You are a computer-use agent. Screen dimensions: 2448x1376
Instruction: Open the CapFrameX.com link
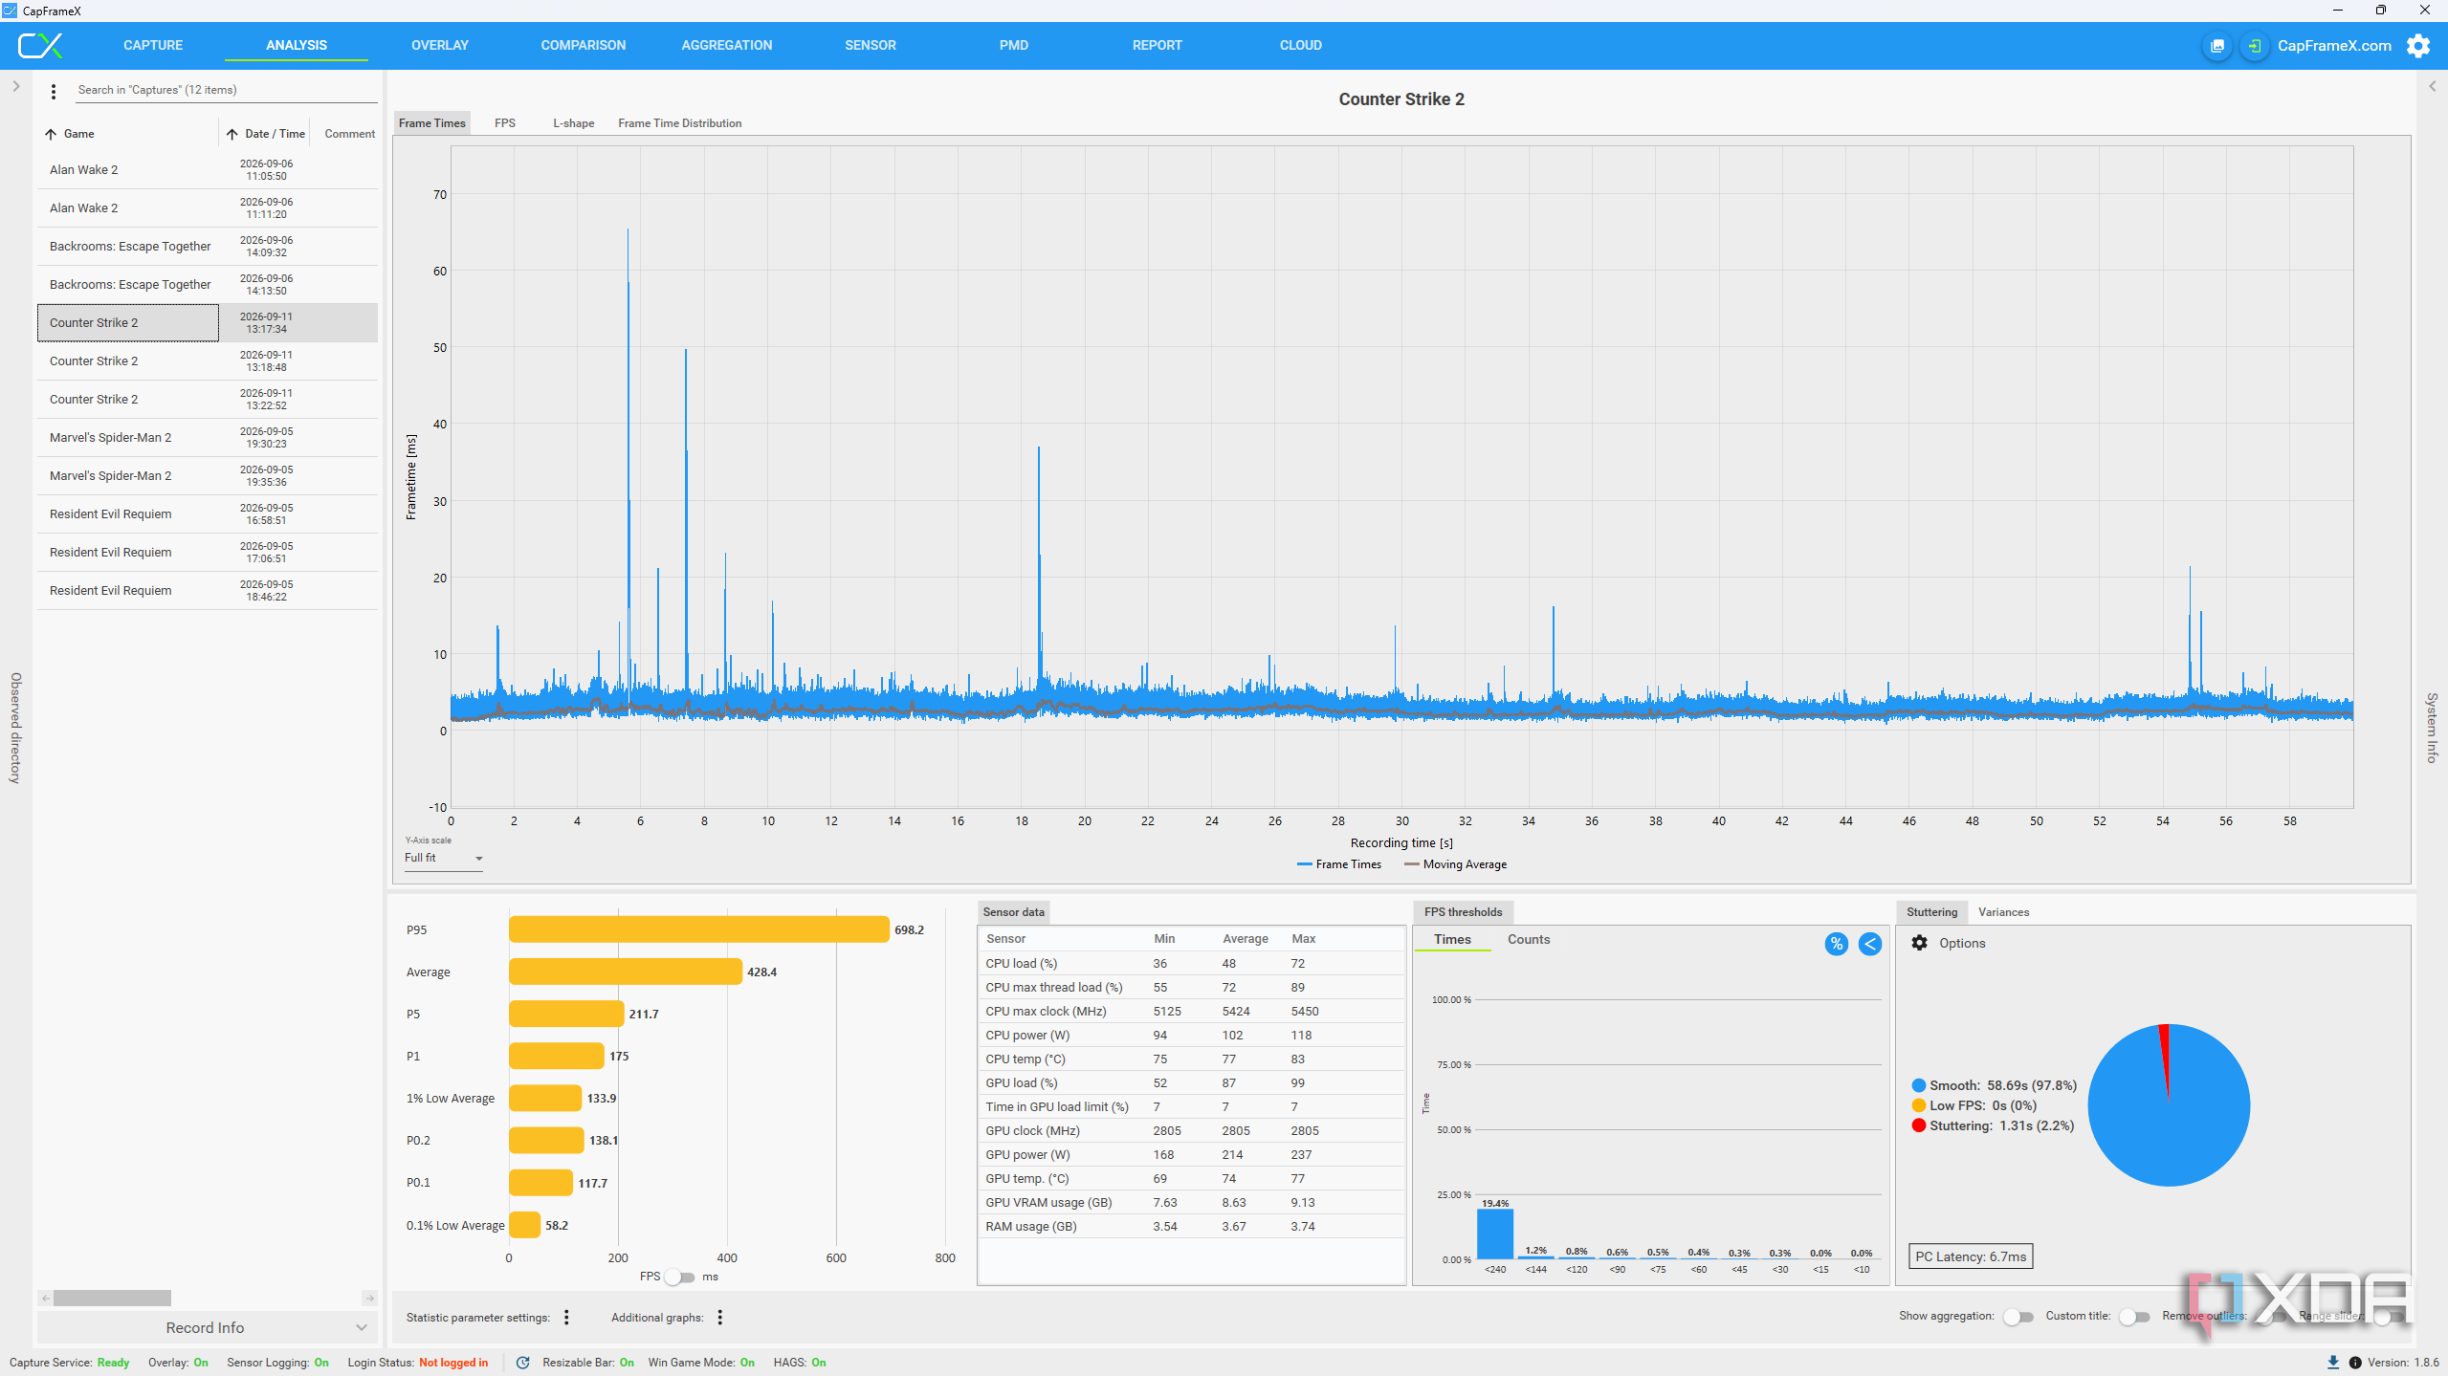tap(2334, 46)
